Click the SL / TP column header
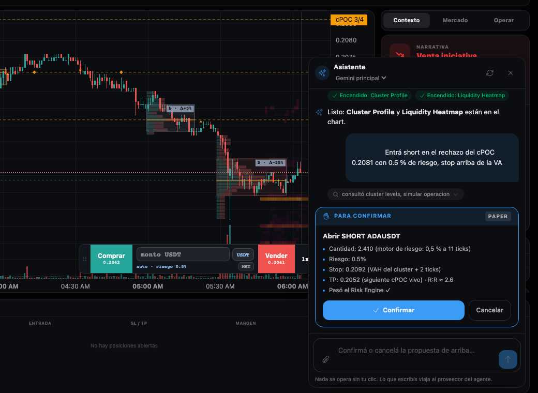This screenshot has width=538, height=393. click(x=139, y=323)
